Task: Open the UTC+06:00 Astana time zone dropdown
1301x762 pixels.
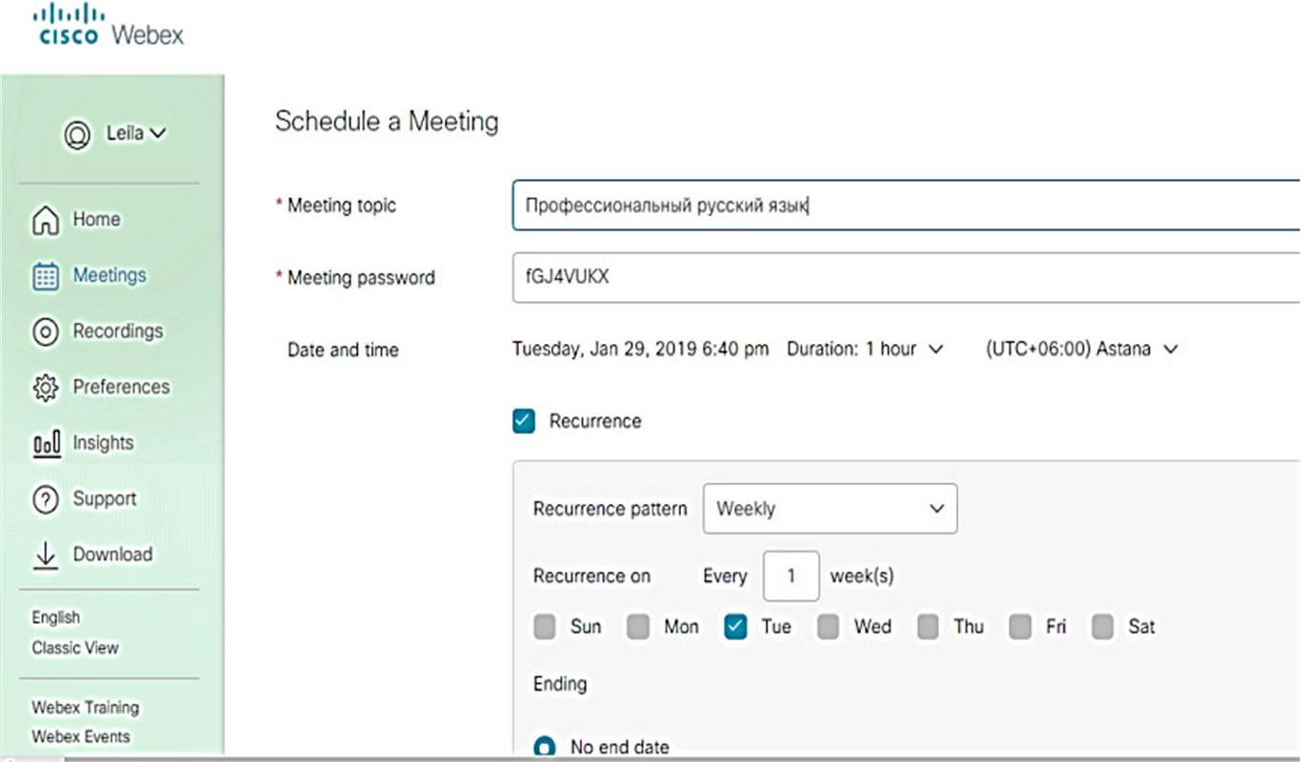Action: pyautogui.click(x=1081, y=350)
